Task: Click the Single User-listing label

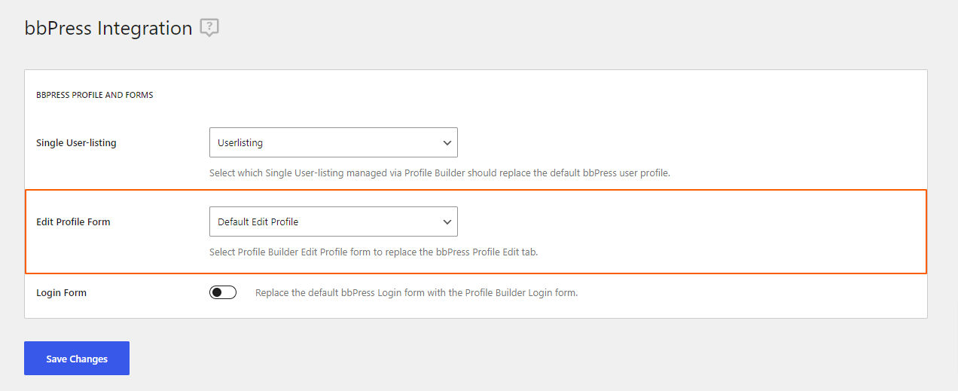Action: (x=76, y=142)
